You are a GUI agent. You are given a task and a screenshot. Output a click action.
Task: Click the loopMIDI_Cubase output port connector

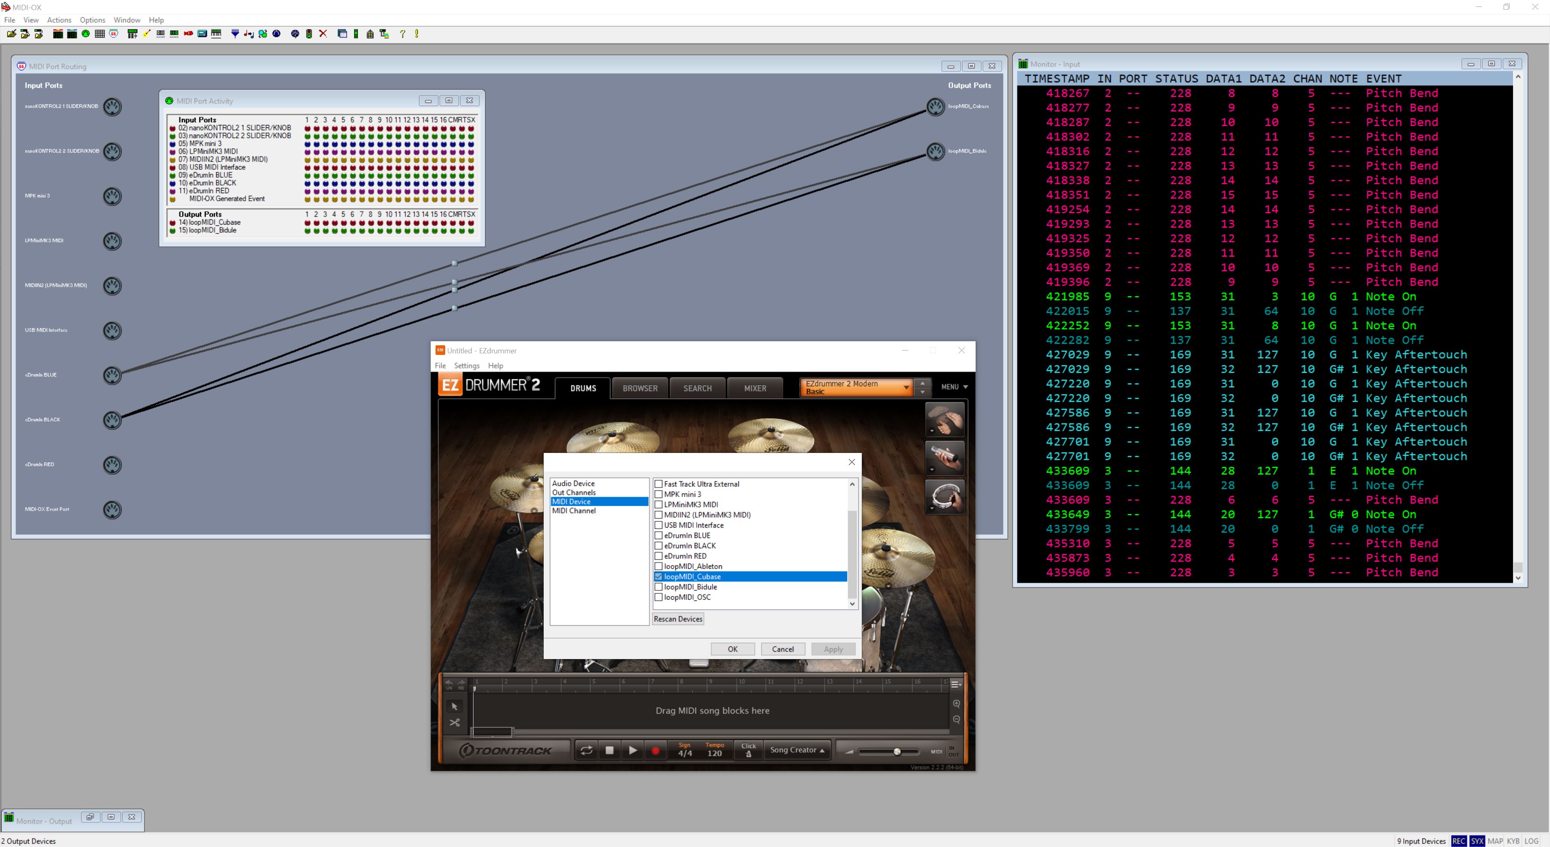click(935, 106)
